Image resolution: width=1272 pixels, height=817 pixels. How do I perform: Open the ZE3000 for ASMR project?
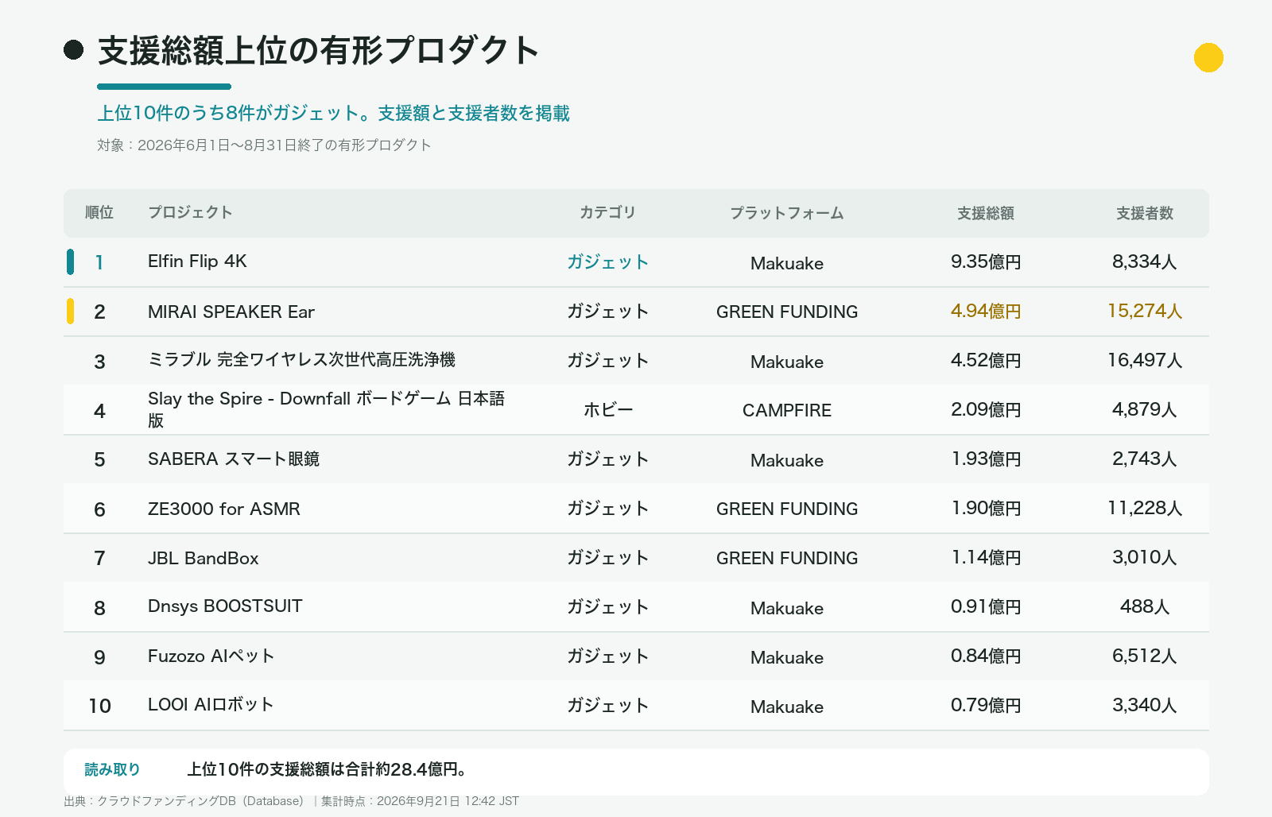coord(224,509)
